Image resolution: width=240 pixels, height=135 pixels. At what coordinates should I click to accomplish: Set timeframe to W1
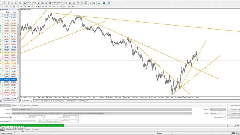click(69, 7)
